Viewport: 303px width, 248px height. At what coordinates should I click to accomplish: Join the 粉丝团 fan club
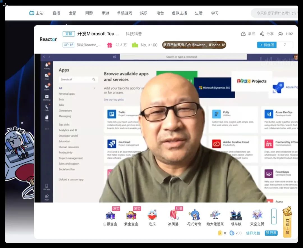click(x=267, y=45)
